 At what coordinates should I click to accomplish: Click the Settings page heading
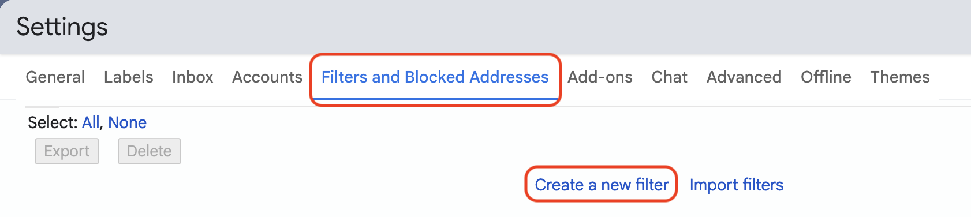coord(62,27)
